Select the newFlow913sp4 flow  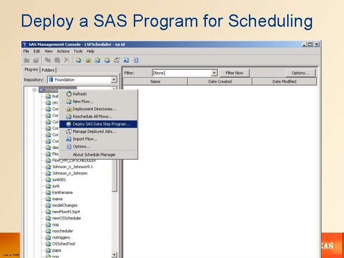click(x=66, y=212)
